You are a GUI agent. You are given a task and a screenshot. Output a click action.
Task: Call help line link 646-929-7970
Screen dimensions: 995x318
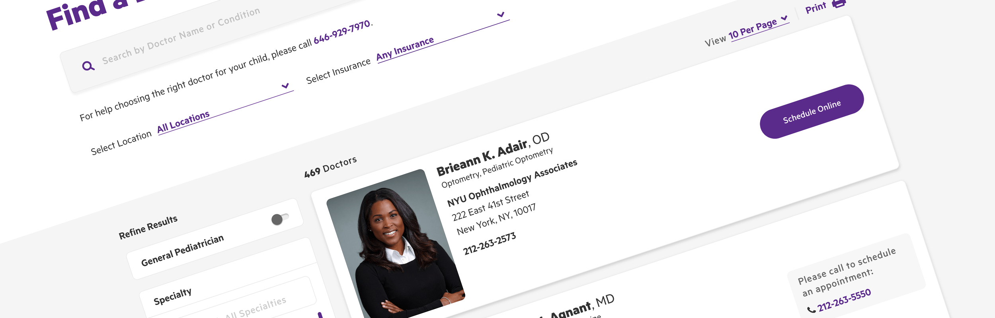342,32
